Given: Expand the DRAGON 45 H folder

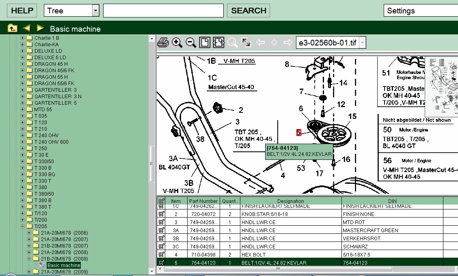Looking at the screenshot, I should click(22, 64).
